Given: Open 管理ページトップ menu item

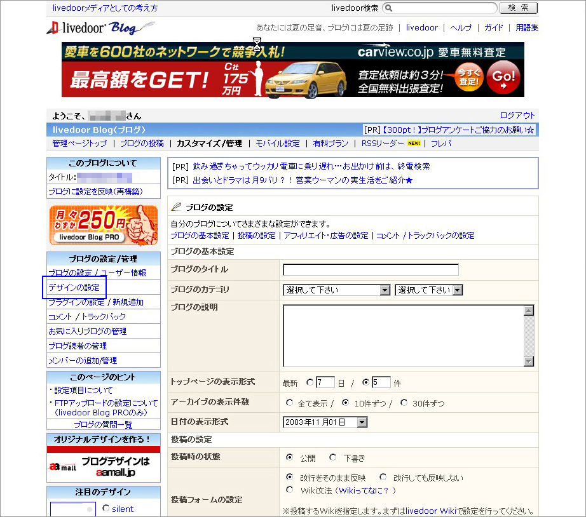Looking at the screenshot, I should coord(79,144).
